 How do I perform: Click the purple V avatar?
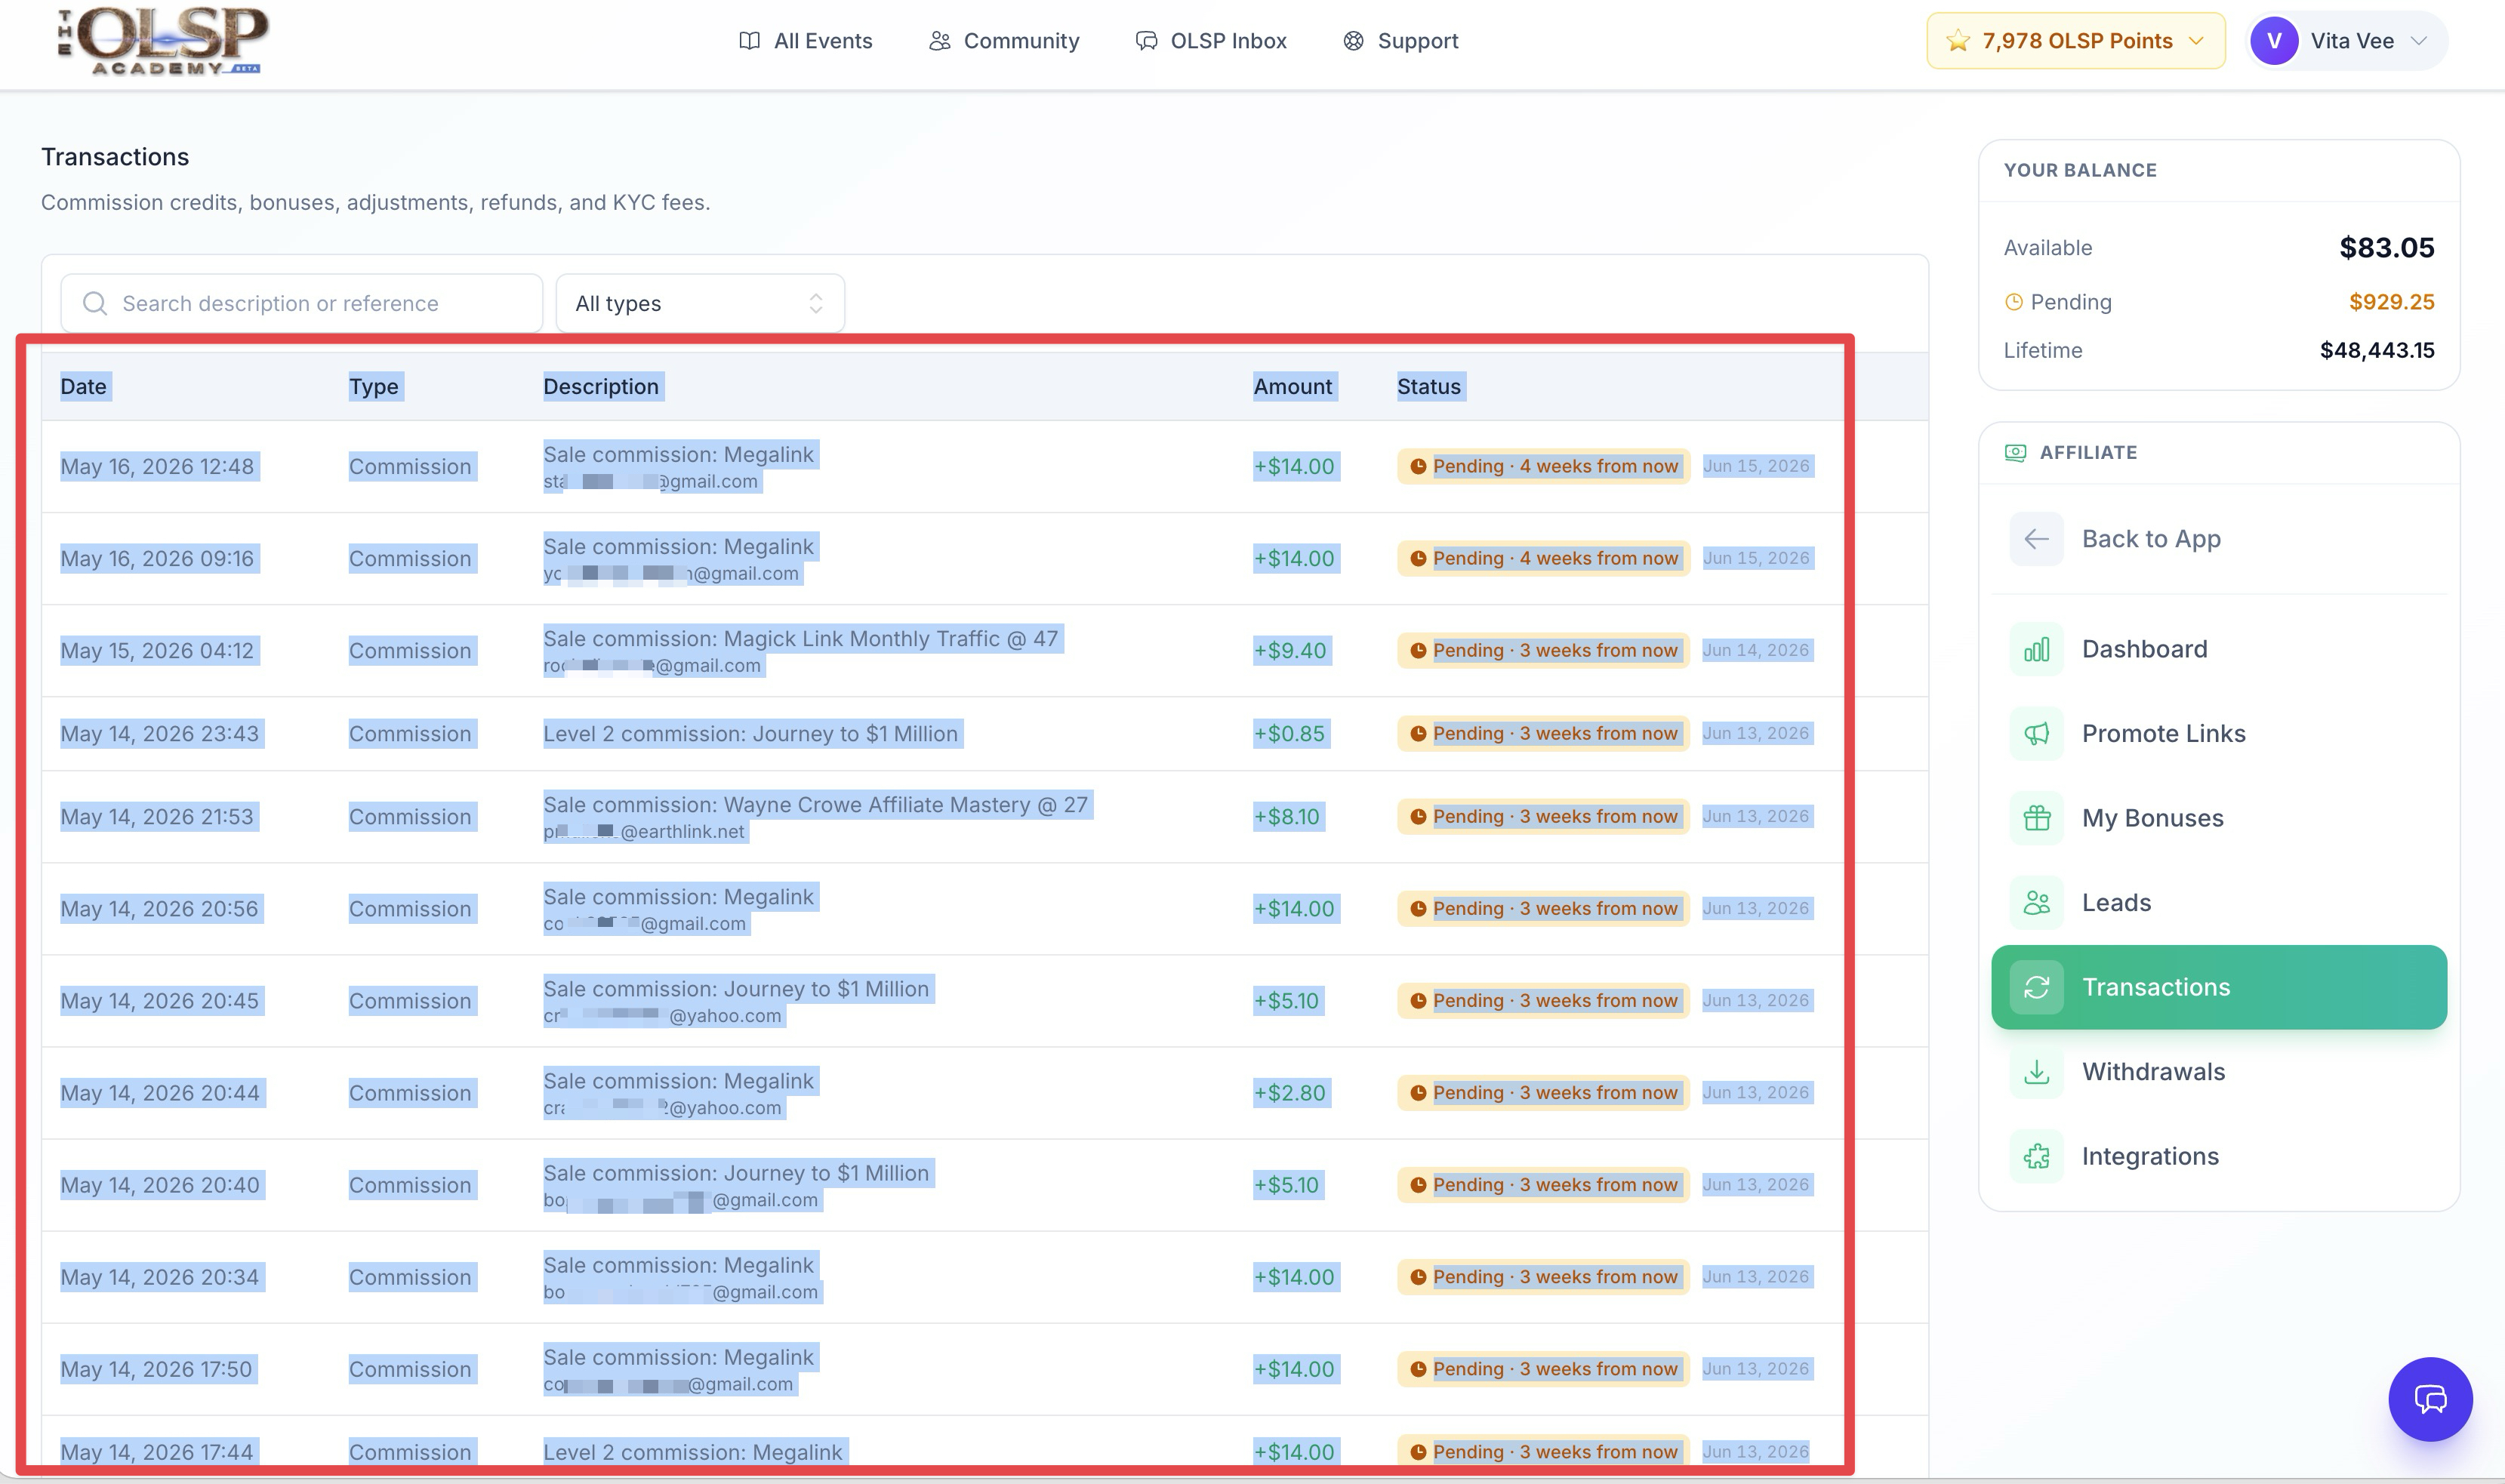click(x=2274, y=41)
